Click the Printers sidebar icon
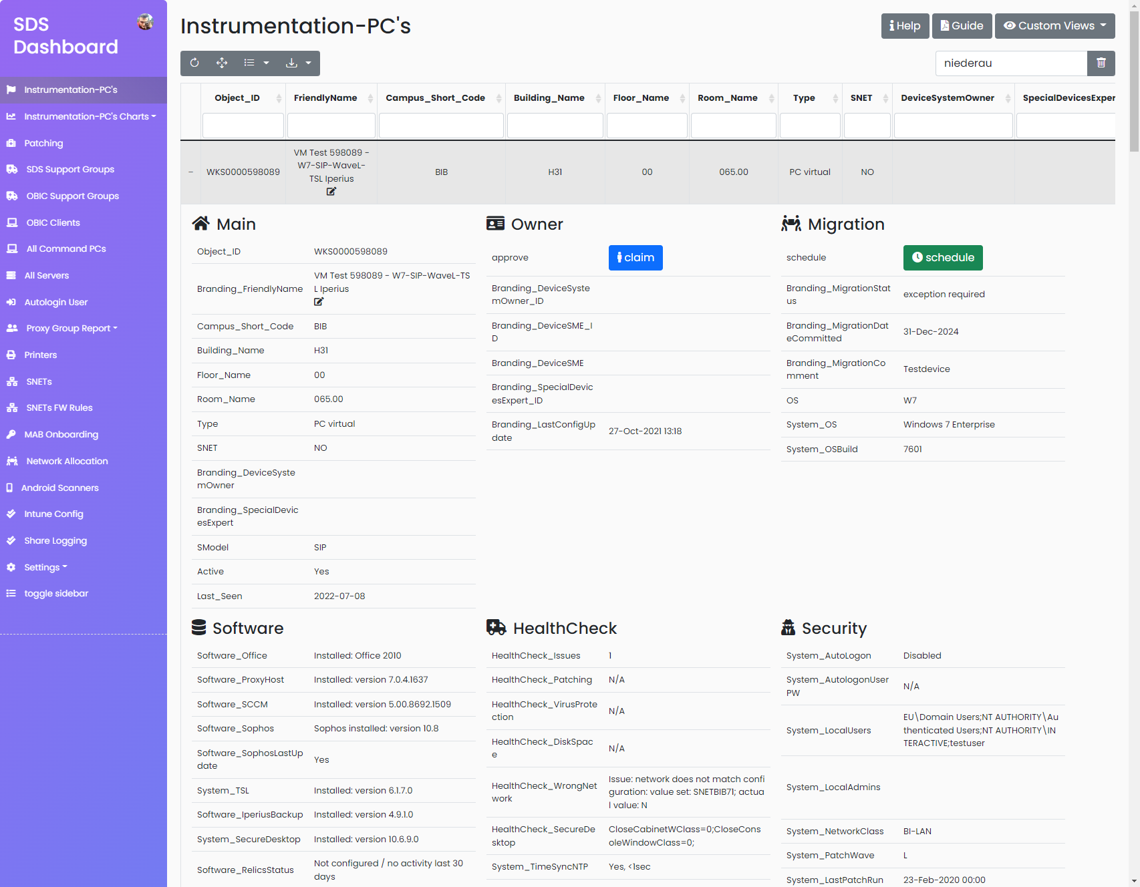Viewport: 1140px width, 887px height. 11,355
